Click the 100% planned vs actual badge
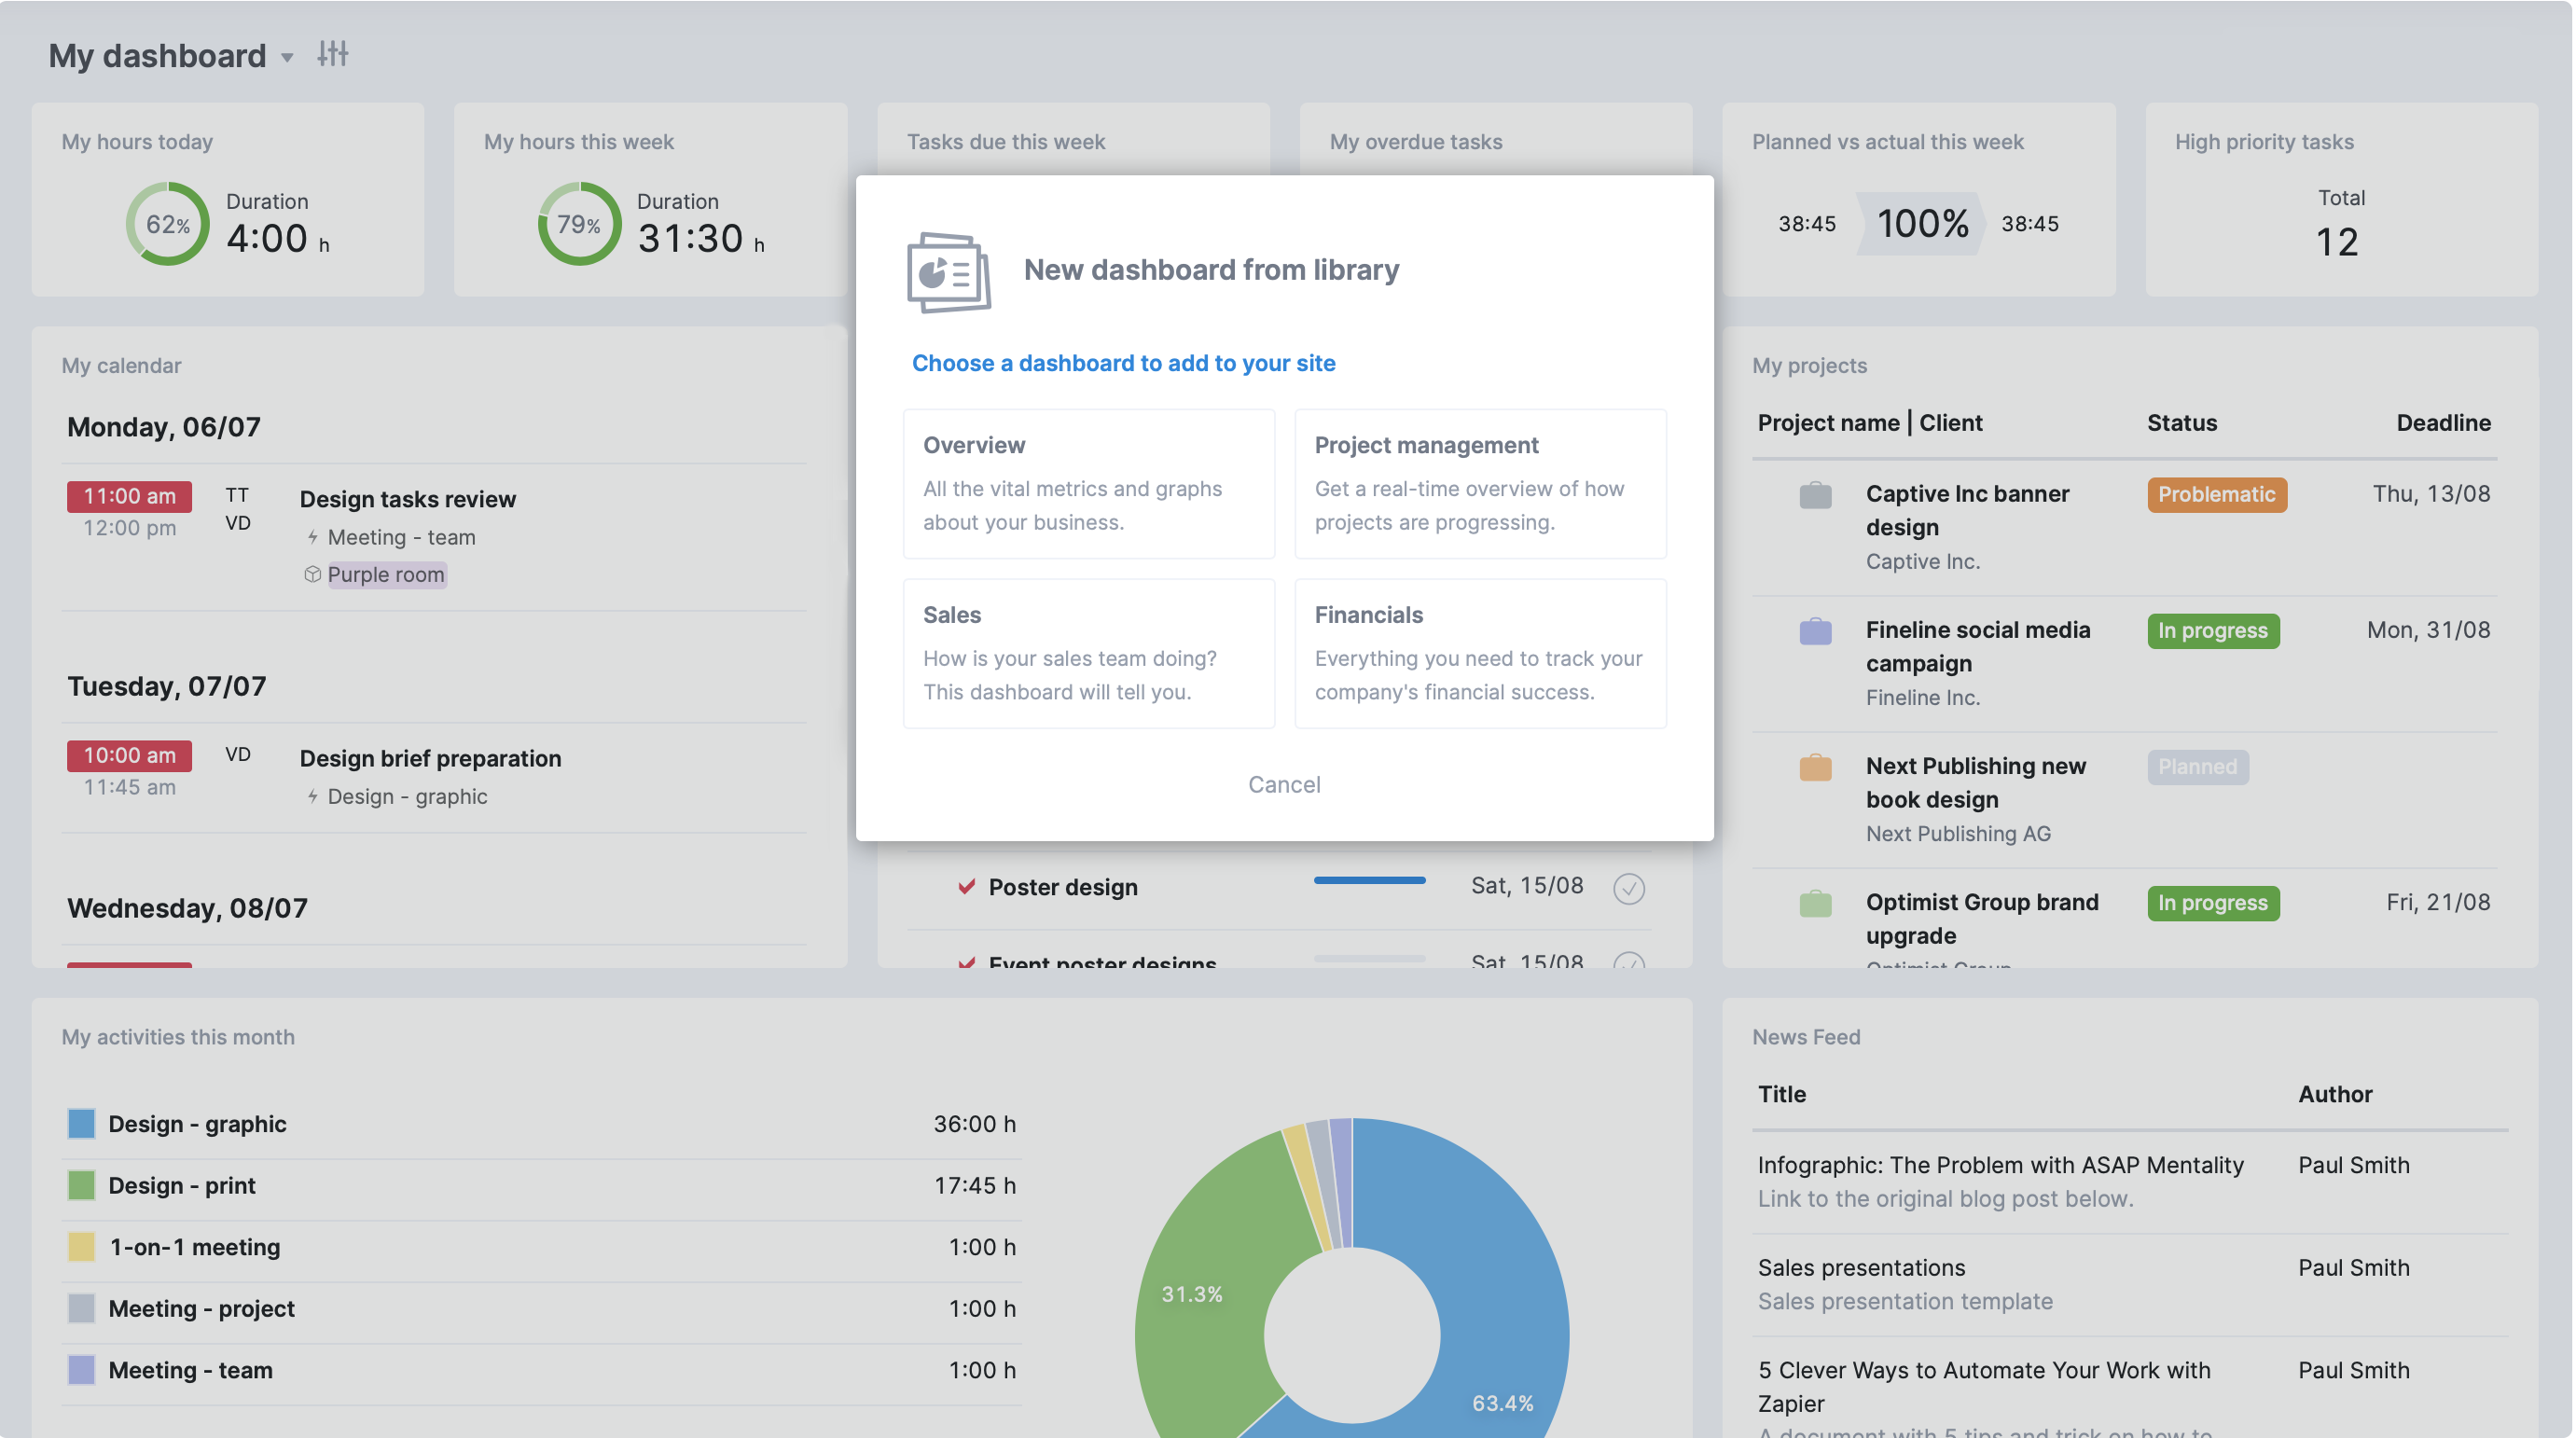Viewport: 2576px width, 1438px height. 1920,223
